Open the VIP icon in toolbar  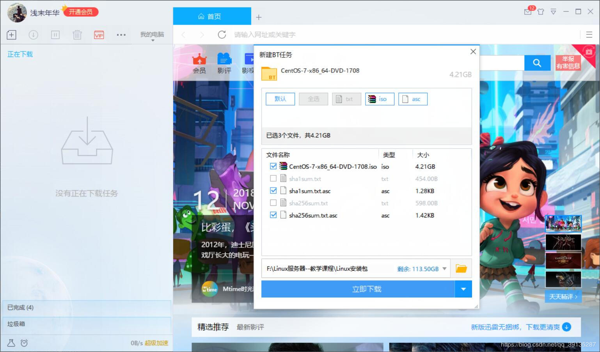point(99,35)
